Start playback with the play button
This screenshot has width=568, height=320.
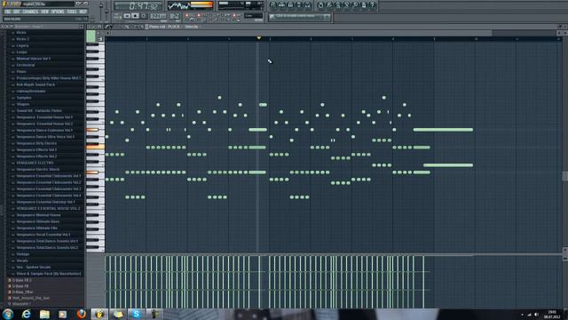coord(127,16)
